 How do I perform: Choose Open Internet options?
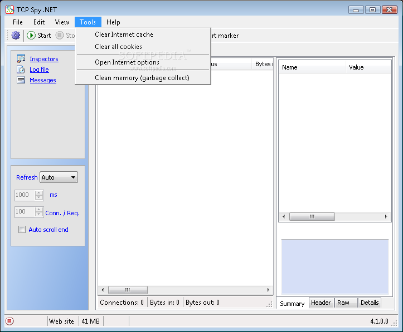[x=143, y=62]
